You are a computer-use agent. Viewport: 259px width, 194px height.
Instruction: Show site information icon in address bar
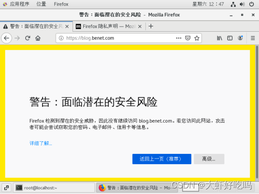61,38
